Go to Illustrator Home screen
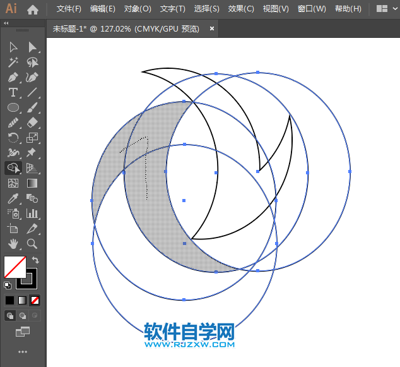The image size is (400, 367). (33, 9)
